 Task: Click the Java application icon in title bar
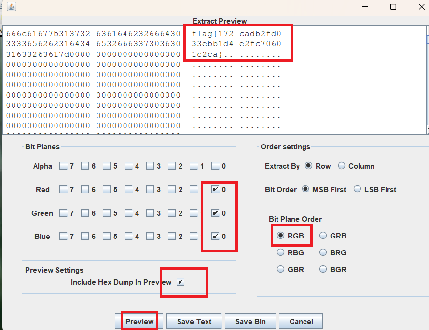click(x=12, y=6)
